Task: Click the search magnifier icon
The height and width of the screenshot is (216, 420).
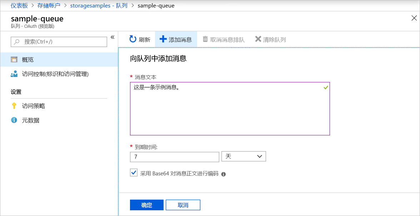Action: [x=17, y=42]
